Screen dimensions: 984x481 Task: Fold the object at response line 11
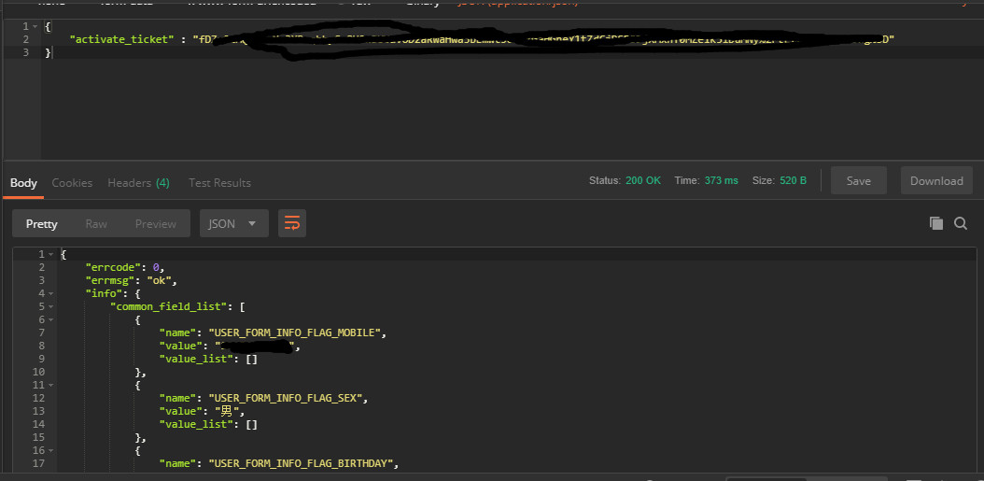pos(52,385)
